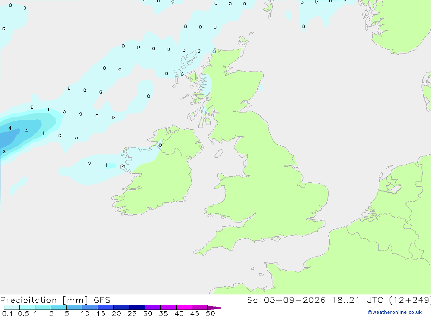Click the arrow tip of the legend bar
This screenshot has height=316, width=431.
tap(216, 307)
